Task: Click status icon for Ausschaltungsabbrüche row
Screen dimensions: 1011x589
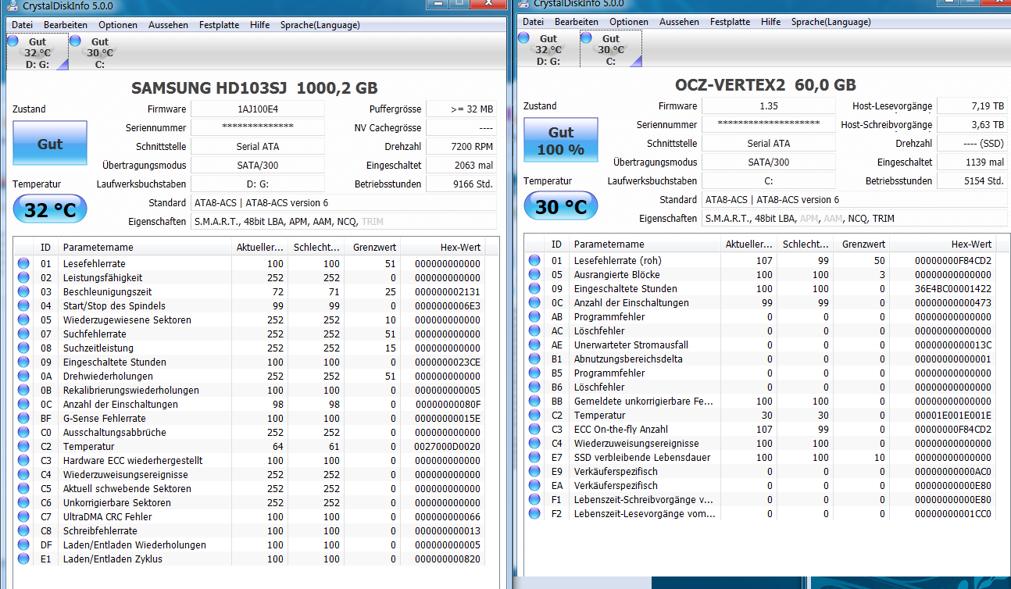Action: coord(23,433)
